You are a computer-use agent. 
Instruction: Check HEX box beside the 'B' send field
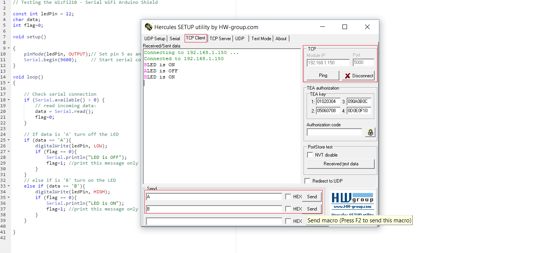[x=288, y=209]
